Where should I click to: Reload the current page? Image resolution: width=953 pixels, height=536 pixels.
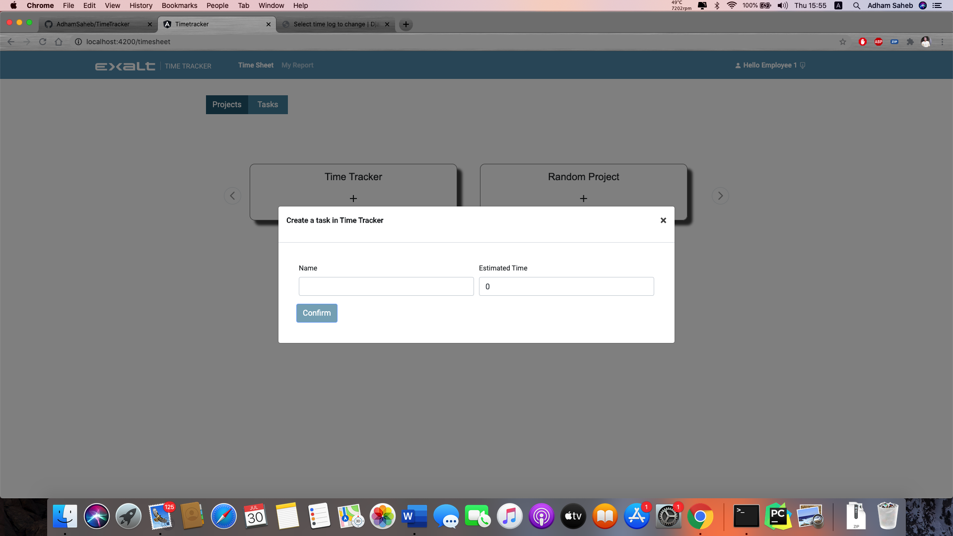[43, 42]
